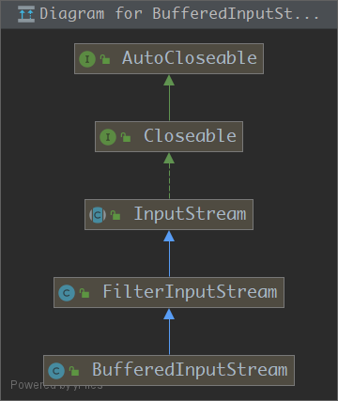The width and height of the screenshot is (338, 401).
Task: Click the dashed arrow from InputStream to Closeable
Action: (x=169, y=176)
